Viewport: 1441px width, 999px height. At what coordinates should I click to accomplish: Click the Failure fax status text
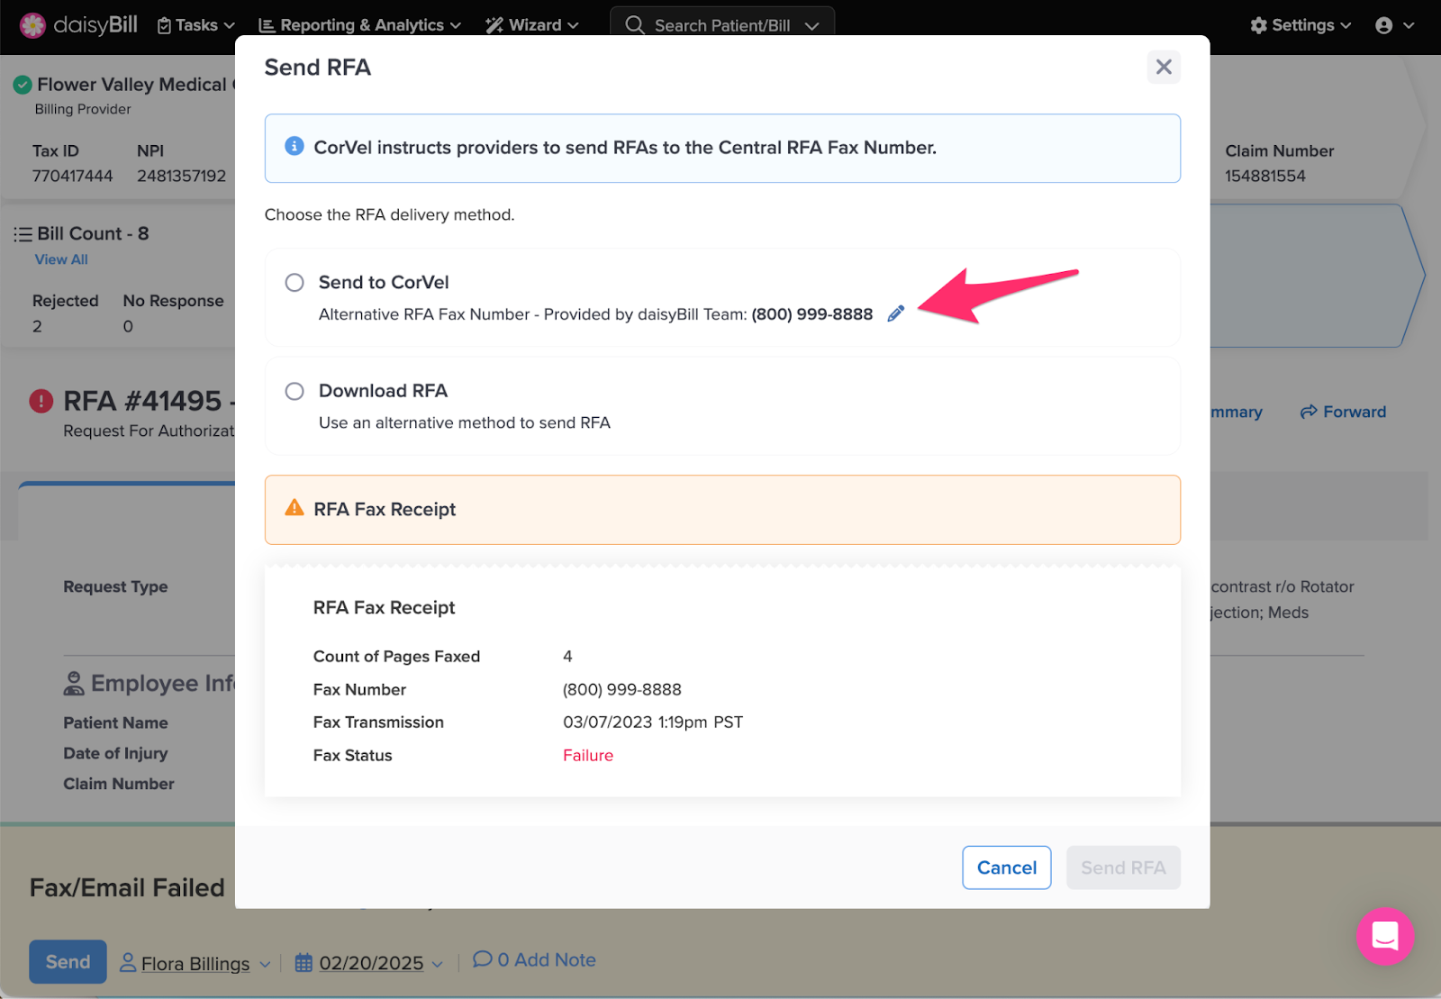(x=588, y=756)
